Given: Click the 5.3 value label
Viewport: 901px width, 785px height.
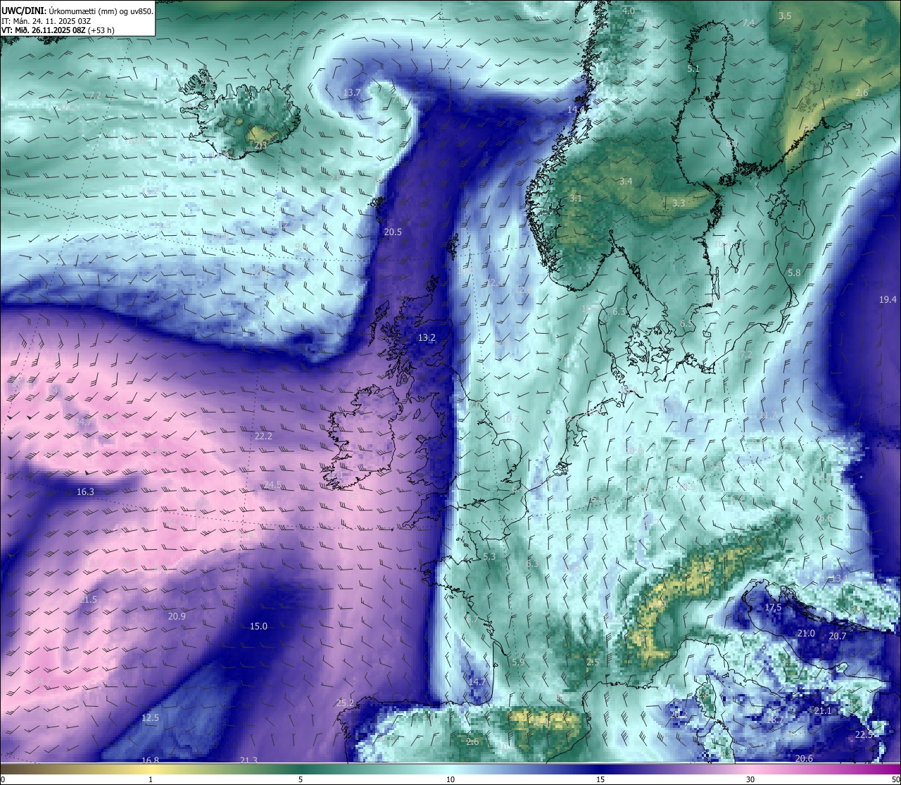Looking at the screenshot, I should pos(490,557).
